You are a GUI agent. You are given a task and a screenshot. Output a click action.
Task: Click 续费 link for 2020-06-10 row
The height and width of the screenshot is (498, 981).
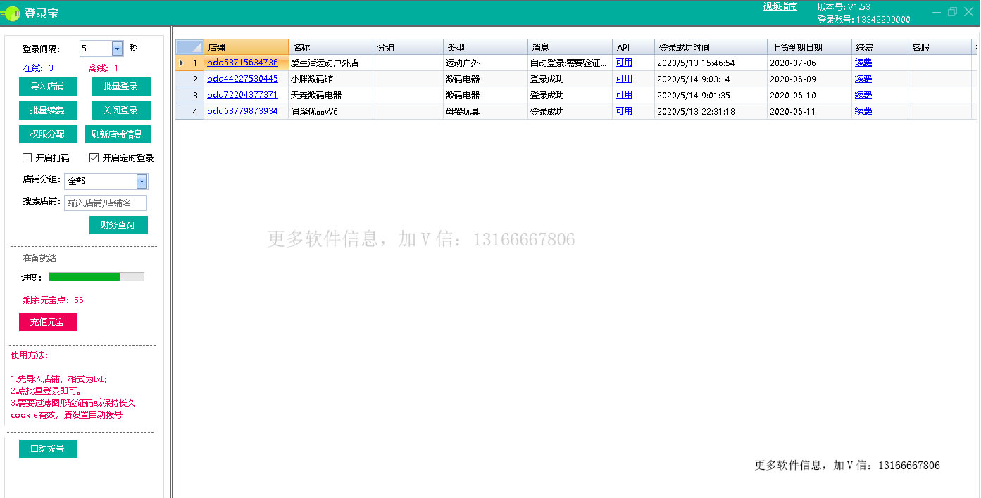click(863, 95)
